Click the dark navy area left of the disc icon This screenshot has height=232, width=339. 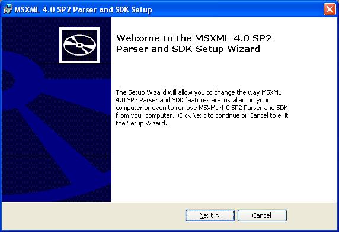30,34
